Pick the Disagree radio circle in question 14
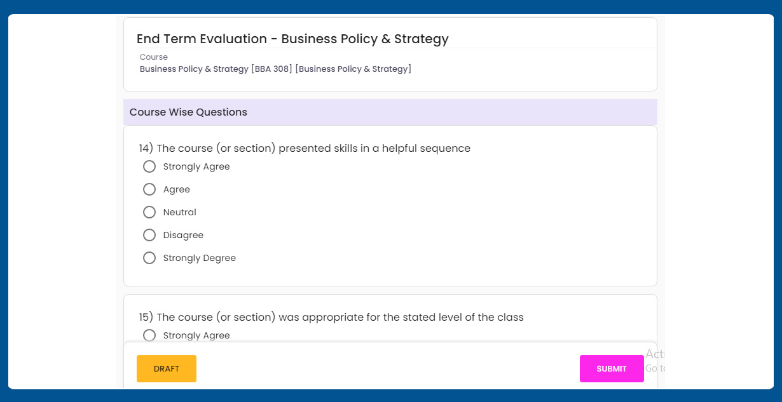The height and width of the screenshot is (402, 782). pos(149,235)
